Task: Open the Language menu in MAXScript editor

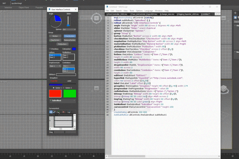Action: [149, 11]
